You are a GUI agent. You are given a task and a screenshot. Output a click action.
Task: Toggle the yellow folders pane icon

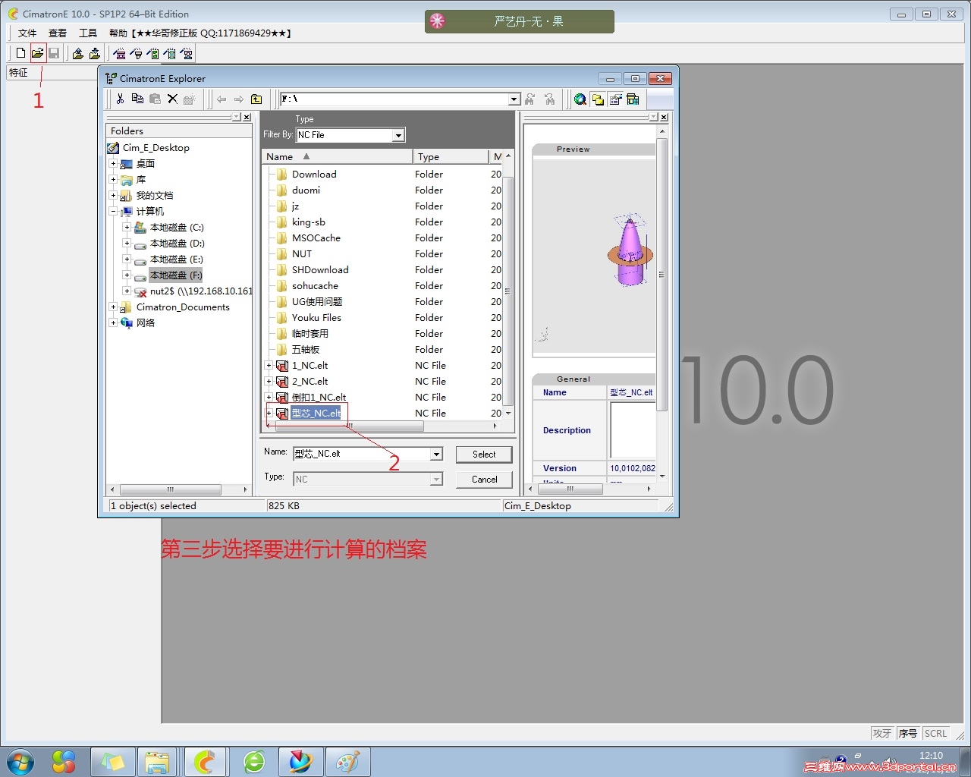pos(598,99)
